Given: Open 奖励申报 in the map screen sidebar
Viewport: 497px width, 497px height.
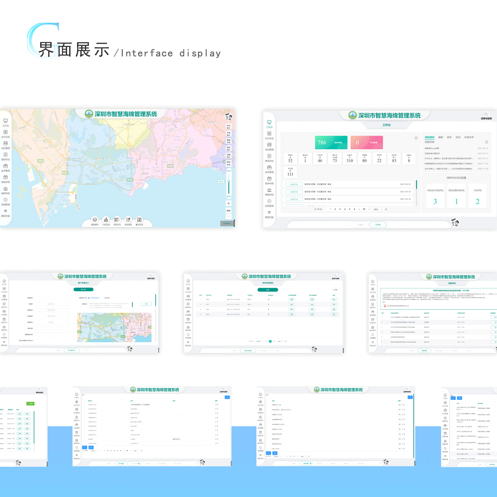Looking at the screenshot, I should click(5, 179).
